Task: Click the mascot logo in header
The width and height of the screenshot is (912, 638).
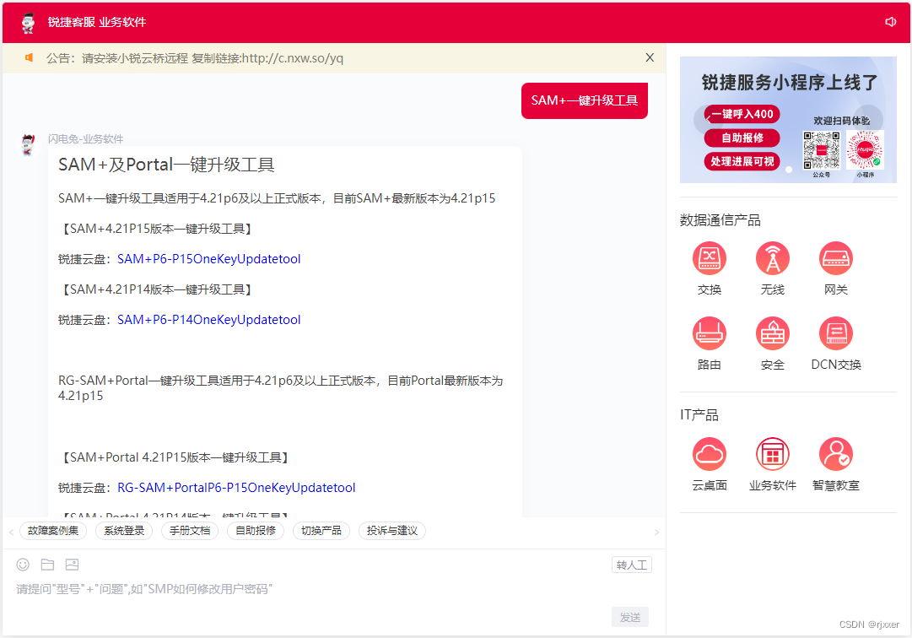Action: 28,23
